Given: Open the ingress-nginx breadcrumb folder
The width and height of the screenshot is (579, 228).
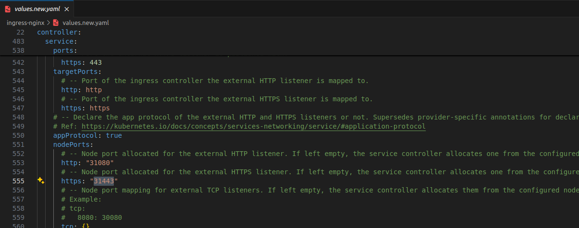Looking at the screenshot, I should point(25,23).
